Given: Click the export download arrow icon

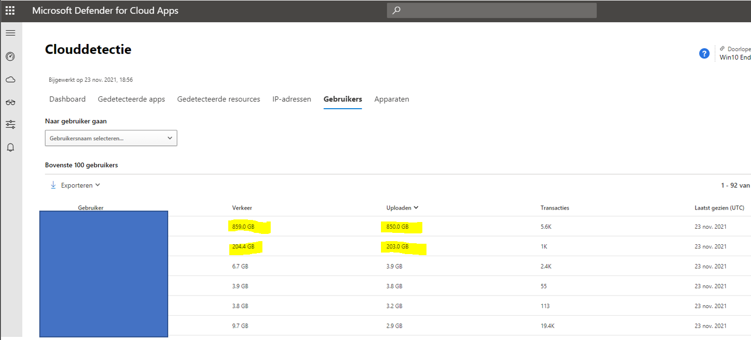Looking at the screenshot, I should pos(53,185).
